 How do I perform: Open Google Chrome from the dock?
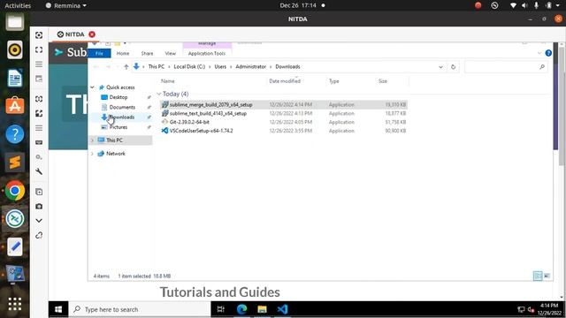coord(15,191)
